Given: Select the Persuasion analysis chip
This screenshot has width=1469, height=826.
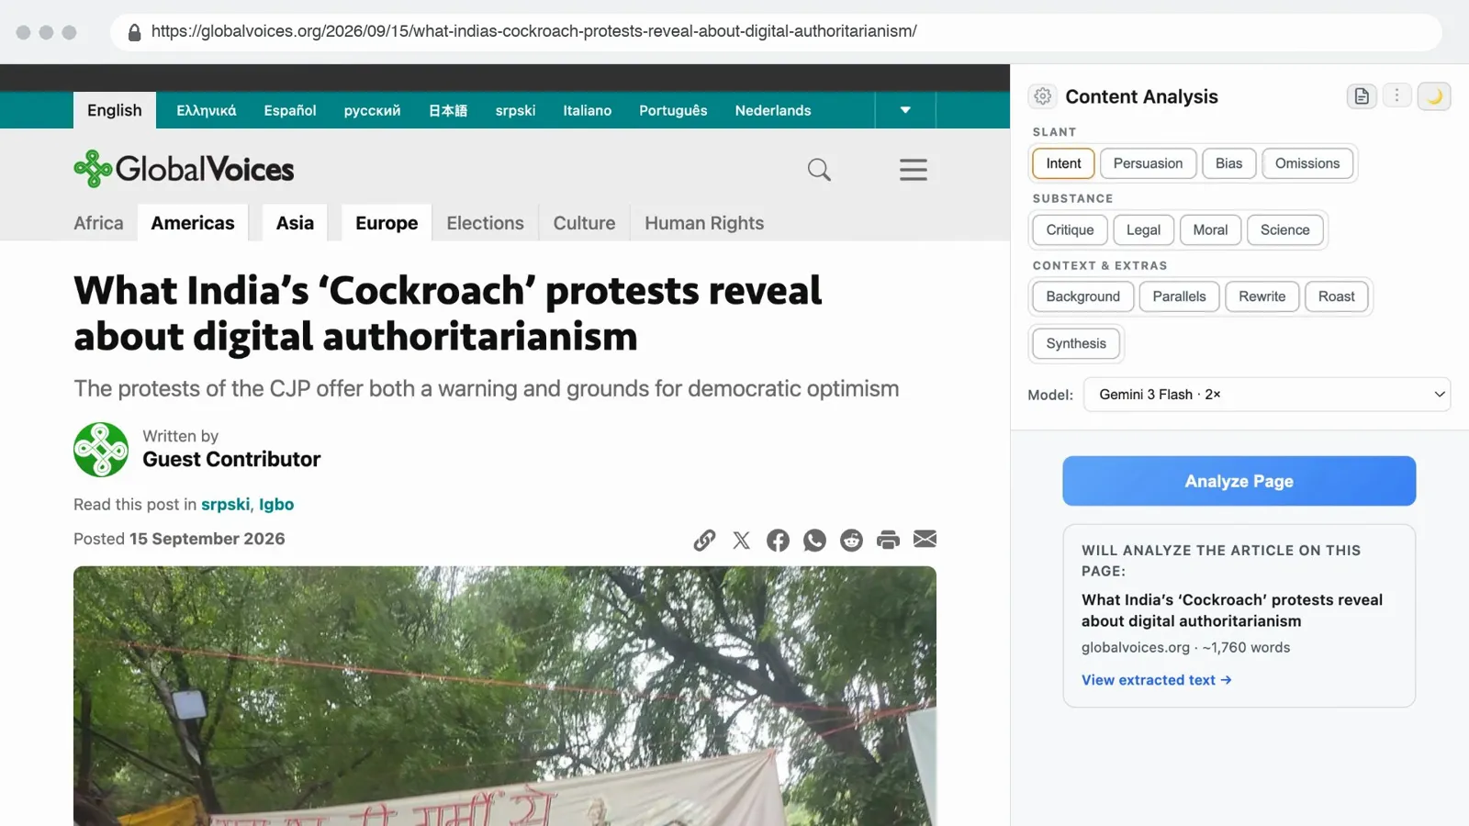Looking at the screenshot, I should click(1148, 163).
